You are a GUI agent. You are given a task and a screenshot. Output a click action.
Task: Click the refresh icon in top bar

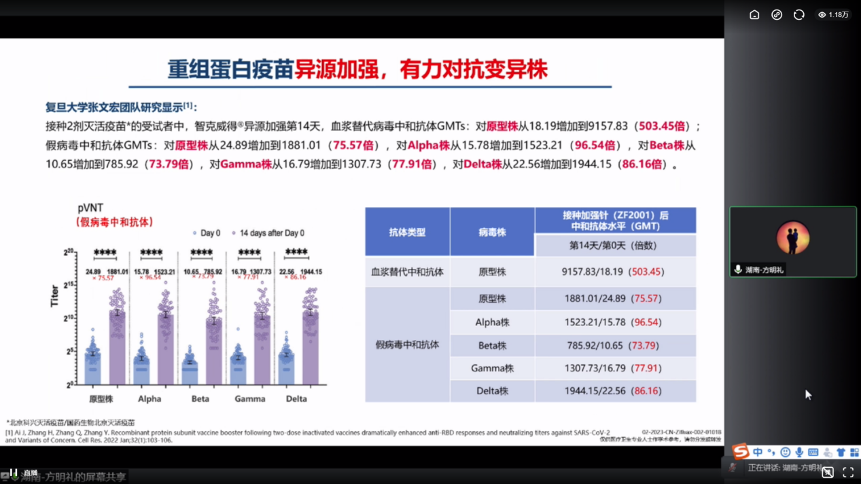(x=799, y=14)
